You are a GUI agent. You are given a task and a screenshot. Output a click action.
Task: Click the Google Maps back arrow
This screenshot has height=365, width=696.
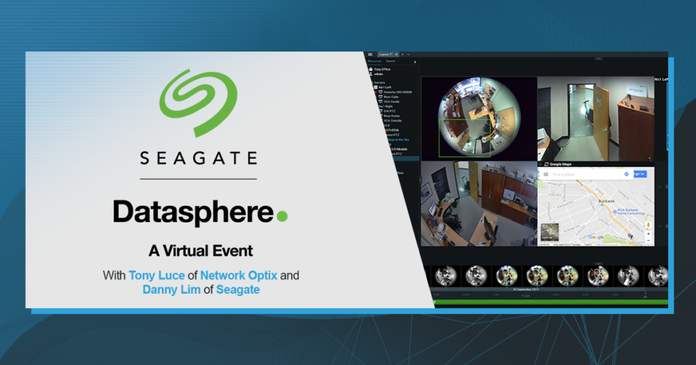[x=540, y=164]
